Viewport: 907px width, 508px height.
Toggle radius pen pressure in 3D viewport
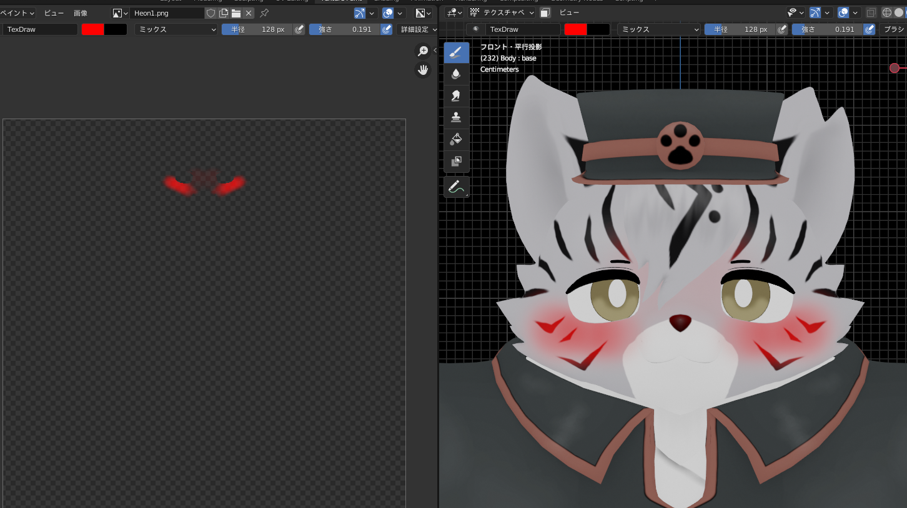(x=782, y=29)
